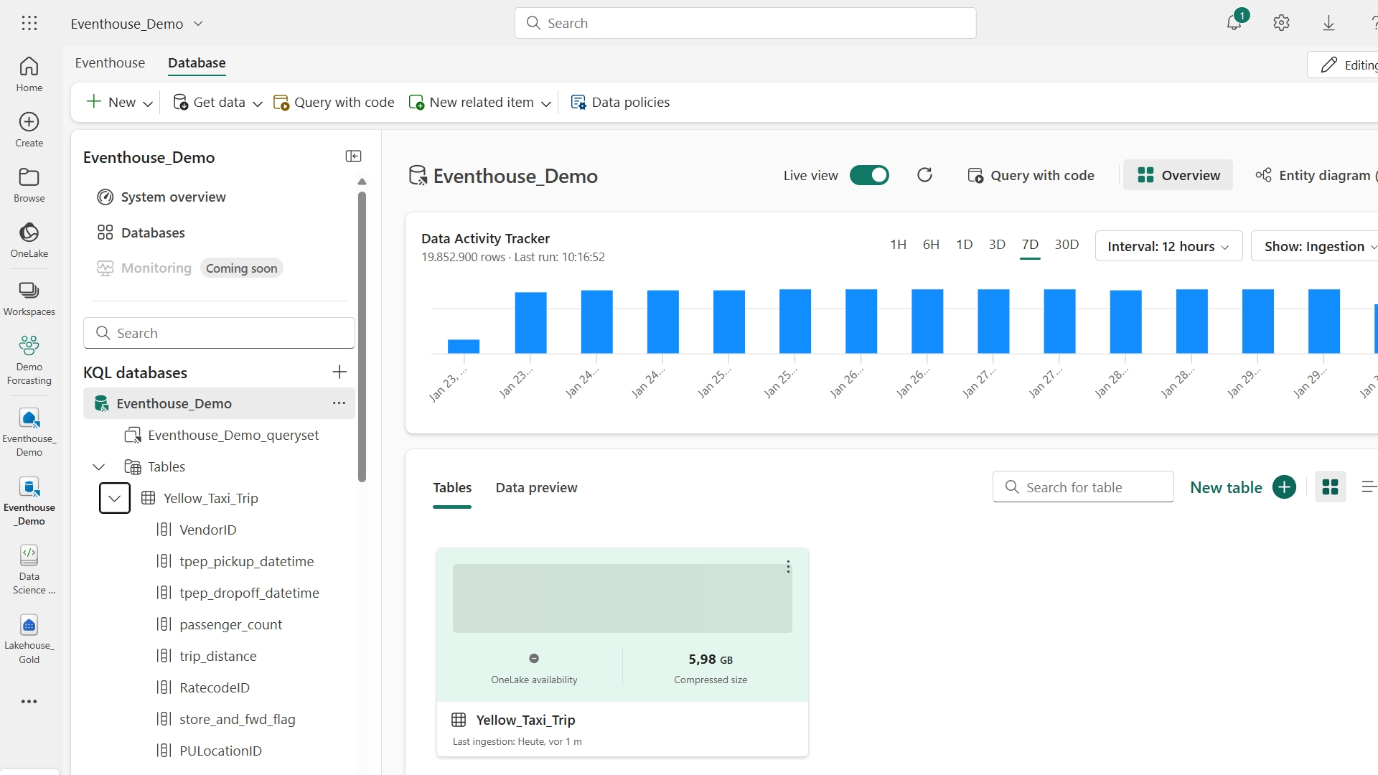Open more options for the Eventhouse_Demo database
1378x775 pixels.
coord(339,403)
